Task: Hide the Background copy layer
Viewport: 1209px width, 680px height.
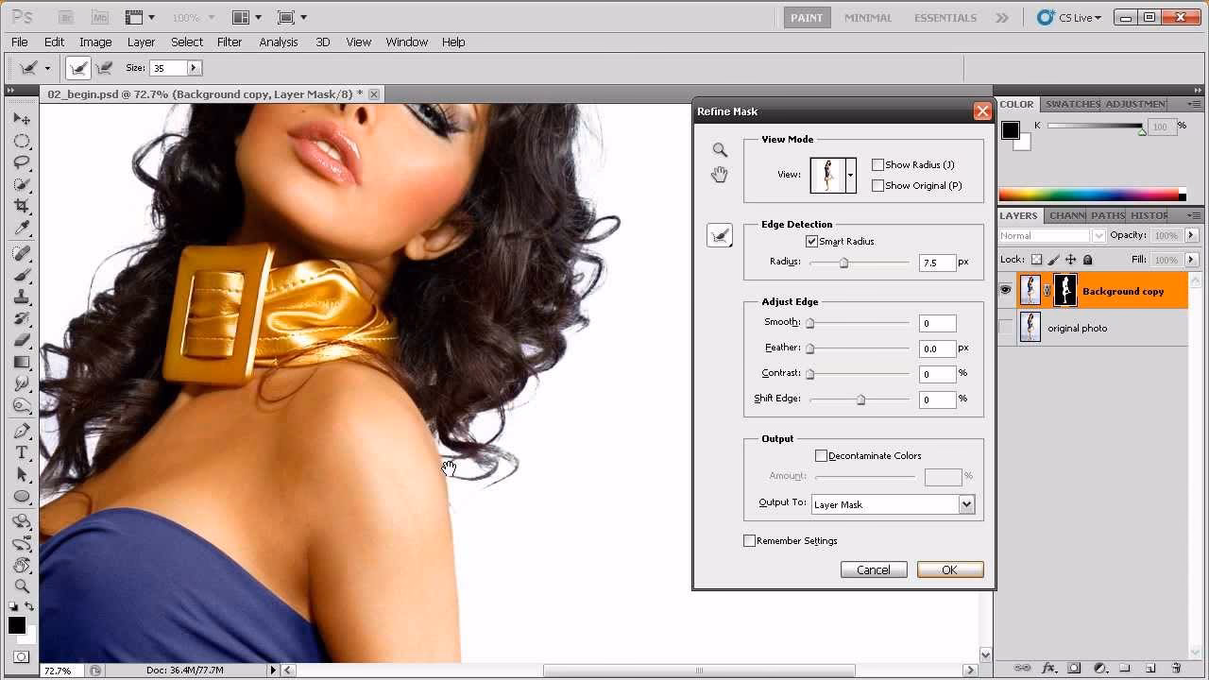Action: pyautogui.click(x=1004, y=290)
